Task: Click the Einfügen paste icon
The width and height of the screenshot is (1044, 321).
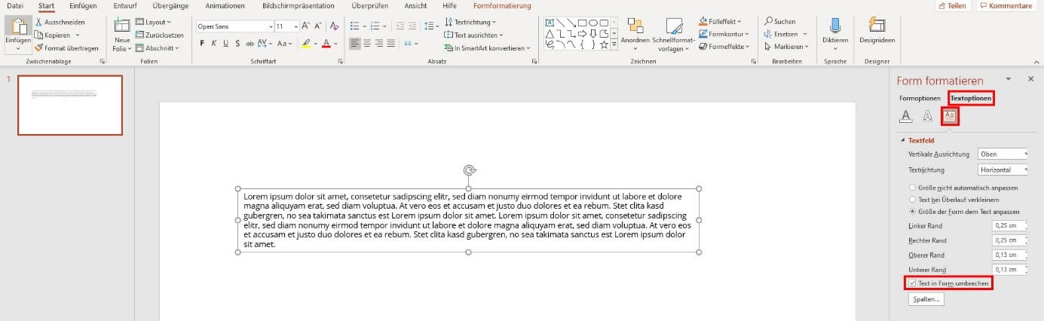Action: click(17, 28)
